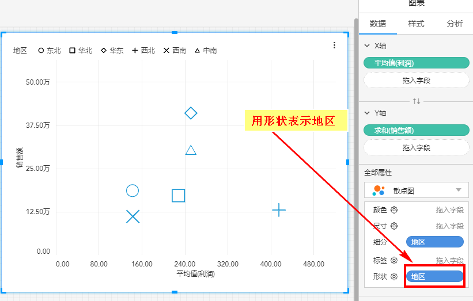The image size is (473, 301).
Task: Click the diamond marker in the scatter plot
Action: click(x=191, y=113)
